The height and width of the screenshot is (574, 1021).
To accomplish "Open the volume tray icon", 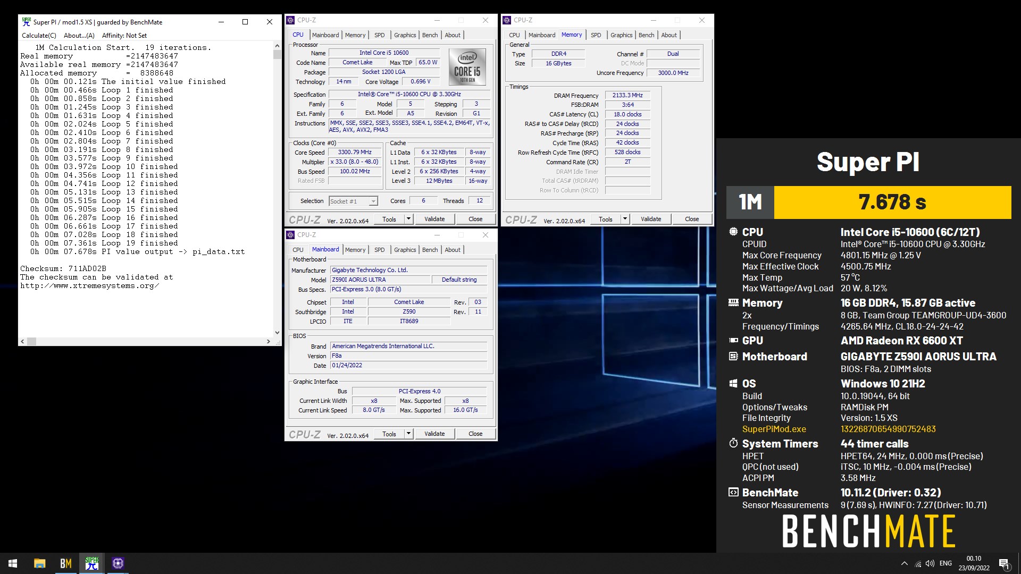I will (930, 563).
